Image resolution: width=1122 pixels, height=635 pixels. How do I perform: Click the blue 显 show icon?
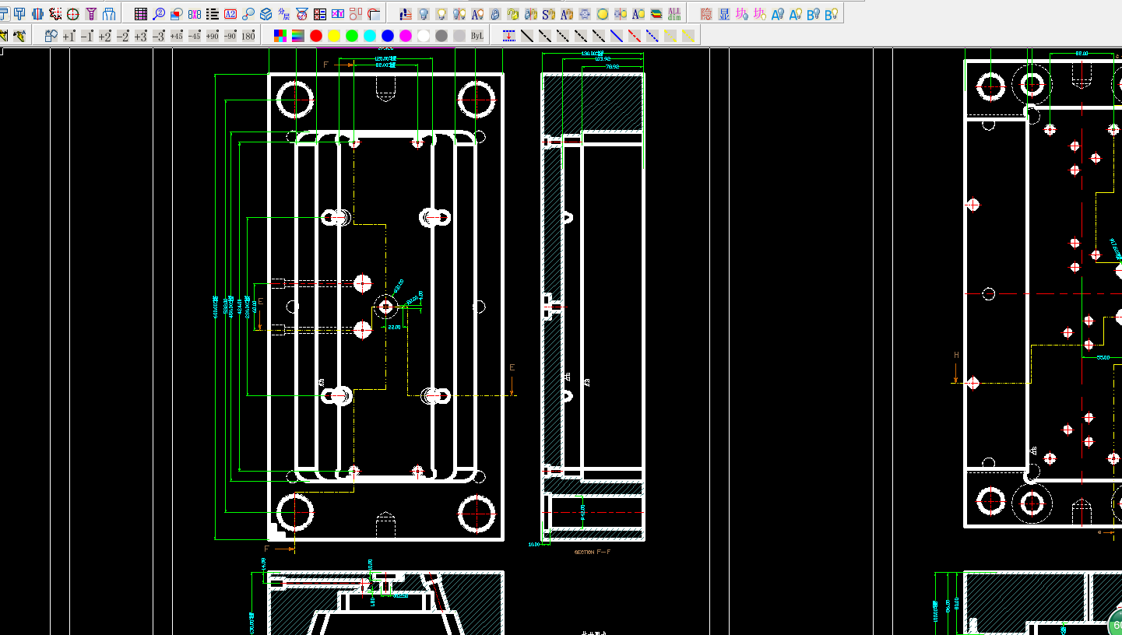pos(724,14)
